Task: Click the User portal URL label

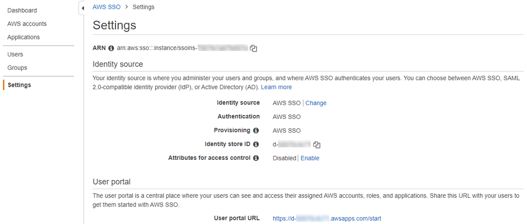Action: point(237,218)
